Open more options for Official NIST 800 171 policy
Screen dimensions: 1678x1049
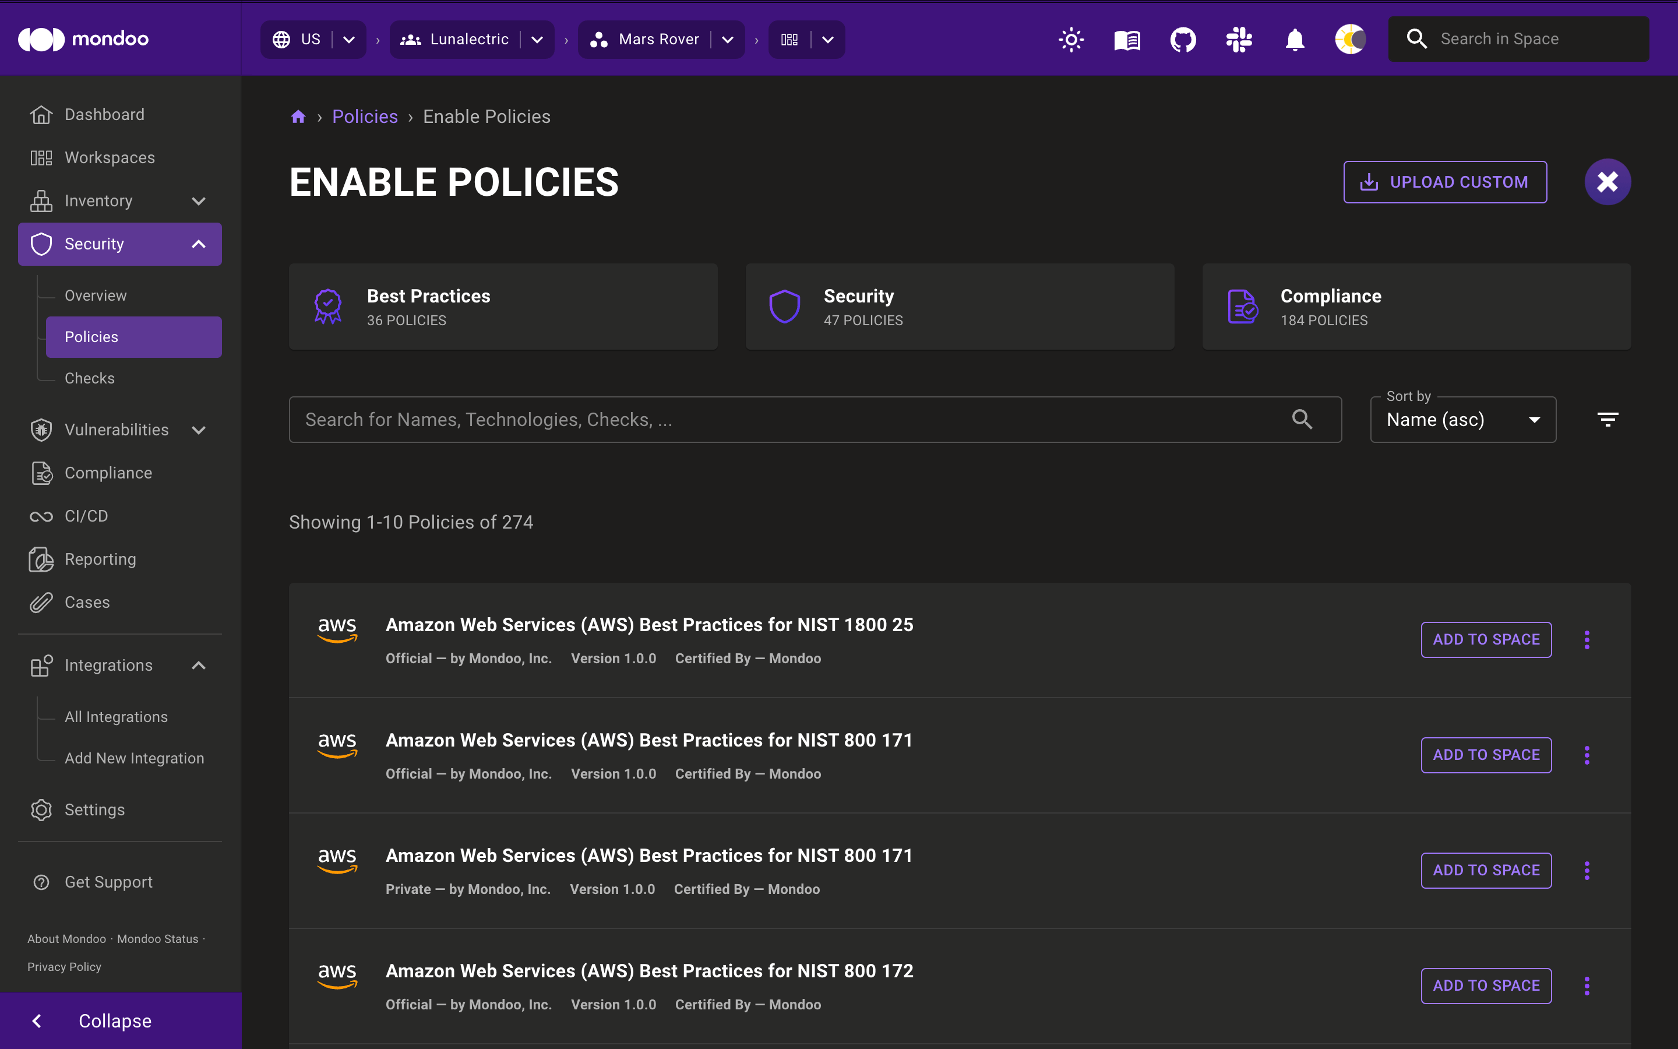click(1587, 755)
